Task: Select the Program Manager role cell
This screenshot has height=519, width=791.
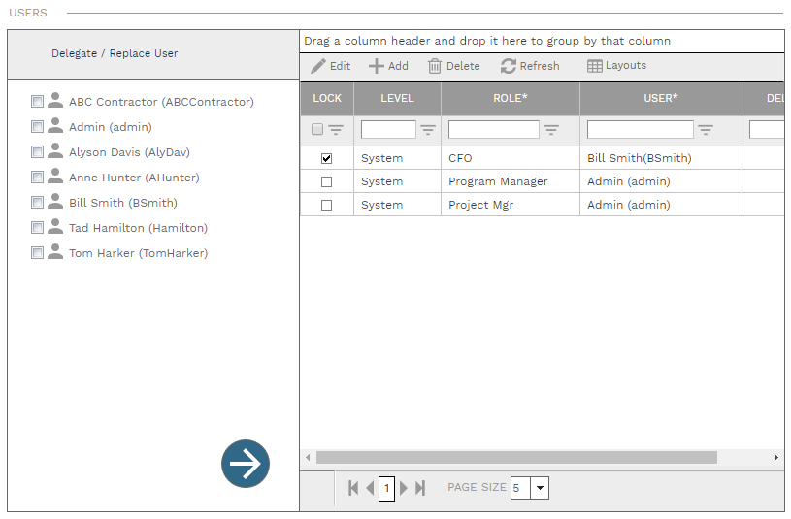Action: click(x=510, y=181)
